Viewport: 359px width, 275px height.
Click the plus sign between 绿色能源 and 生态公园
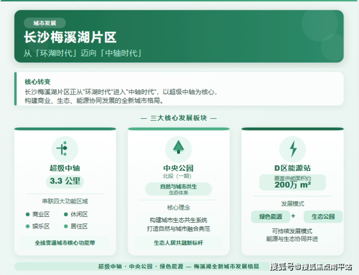pyautogui.click(x=293, y=216)
